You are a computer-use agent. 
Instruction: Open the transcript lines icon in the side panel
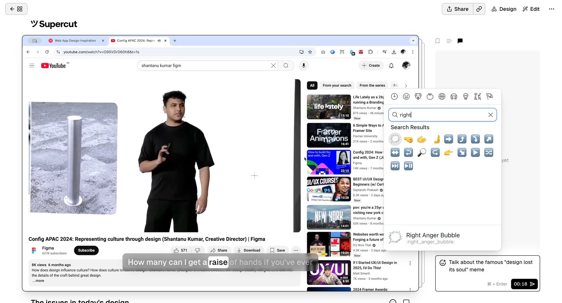coord(449,41)
